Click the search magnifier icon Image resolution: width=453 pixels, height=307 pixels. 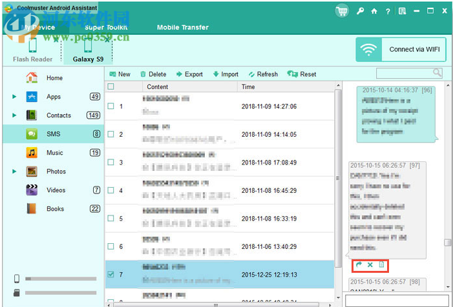437,73
